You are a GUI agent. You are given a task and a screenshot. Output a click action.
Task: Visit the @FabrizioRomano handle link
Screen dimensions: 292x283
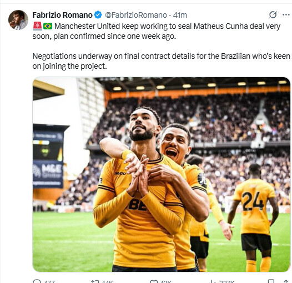point(136,15)
